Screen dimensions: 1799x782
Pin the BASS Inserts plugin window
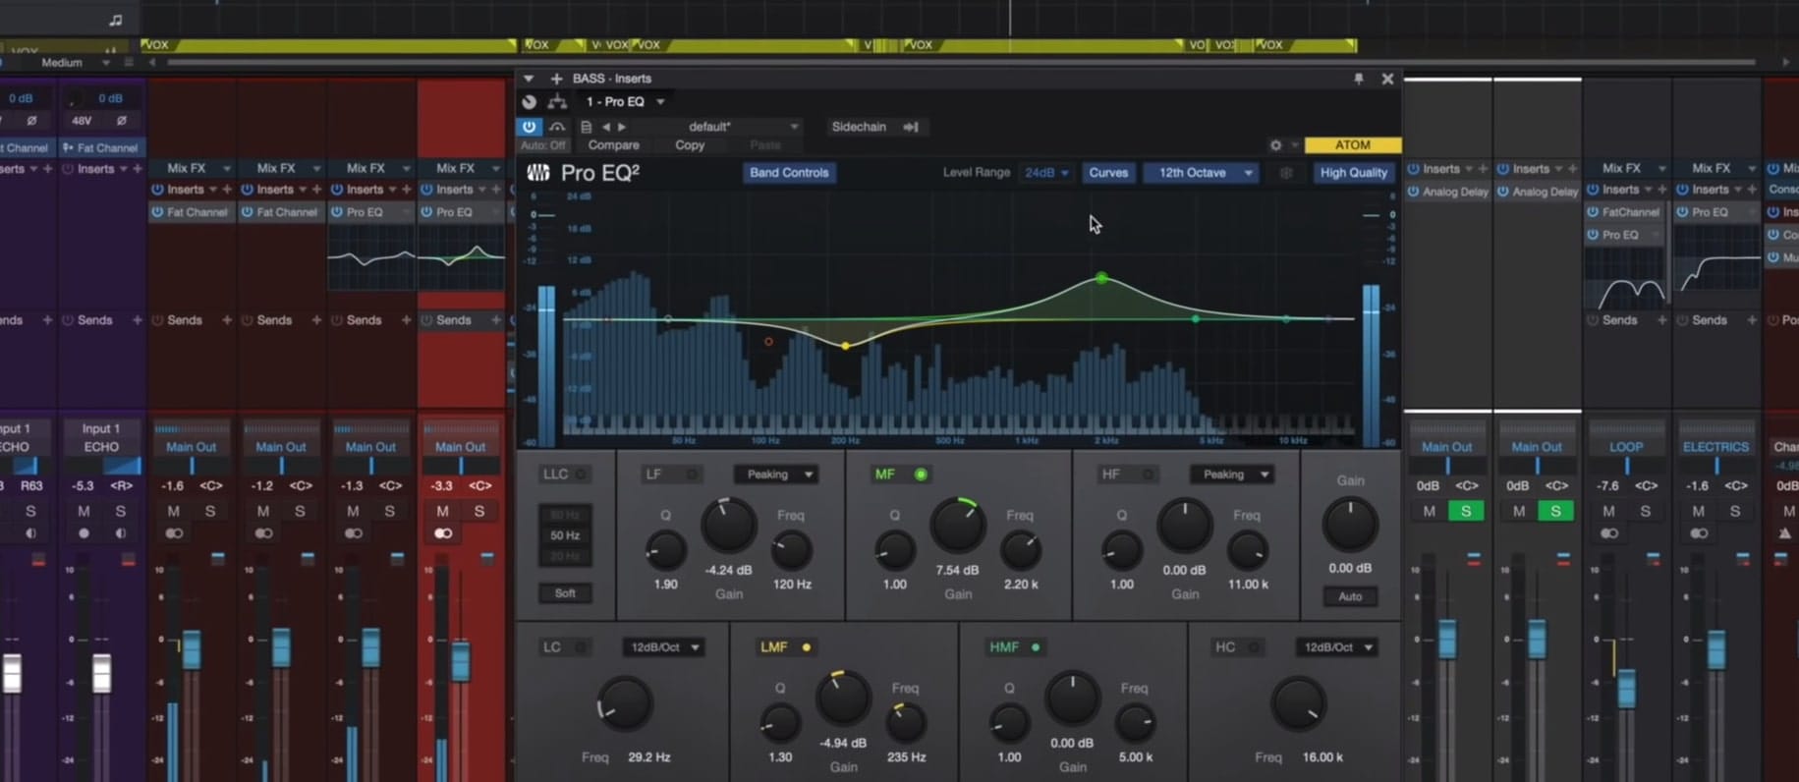1358,79
